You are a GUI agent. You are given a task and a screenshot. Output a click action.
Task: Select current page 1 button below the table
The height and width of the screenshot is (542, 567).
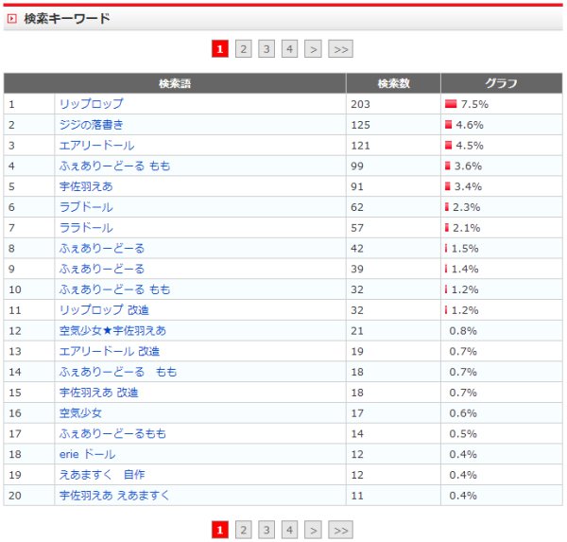pos(220,530)
